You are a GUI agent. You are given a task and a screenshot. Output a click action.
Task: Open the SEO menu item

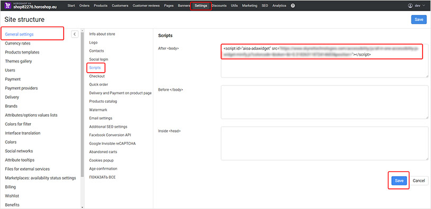click(265, 5)
